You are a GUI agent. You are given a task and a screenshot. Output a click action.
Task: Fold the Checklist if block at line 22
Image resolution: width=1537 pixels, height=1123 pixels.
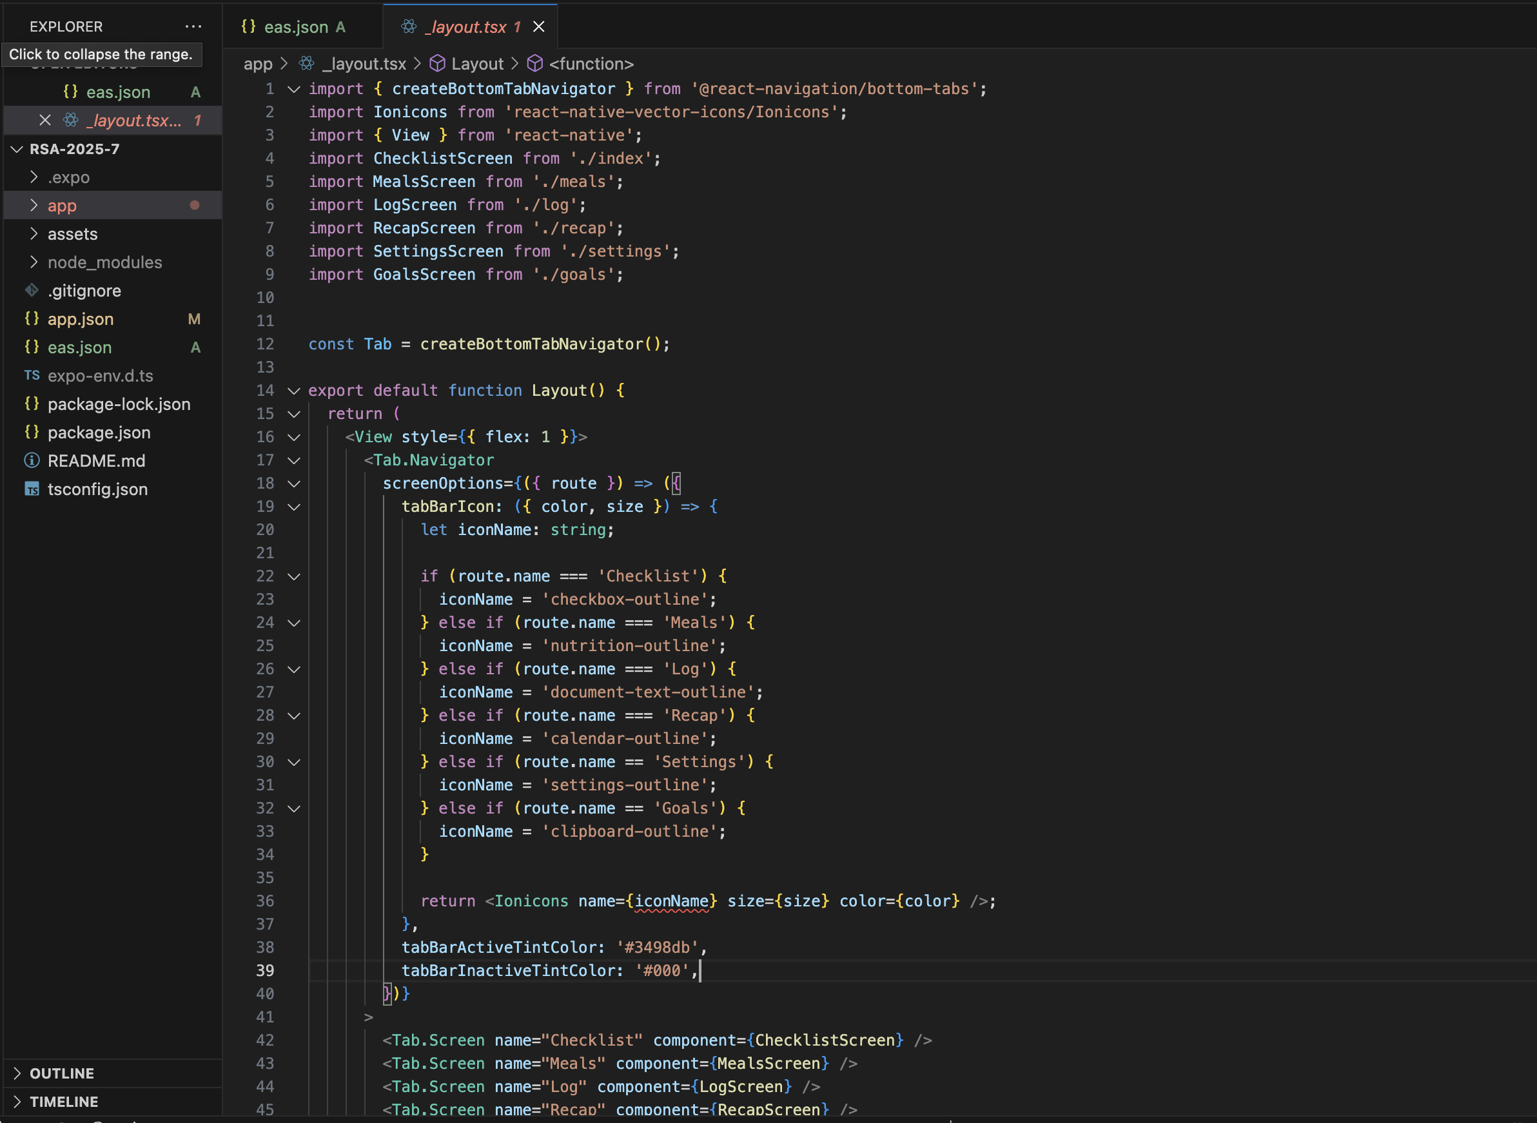coord(294,576)
